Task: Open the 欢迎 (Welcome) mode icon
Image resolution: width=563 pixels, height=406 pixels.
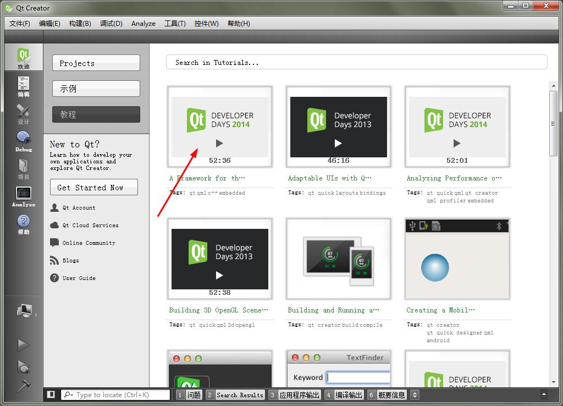Action: [24, 58]
